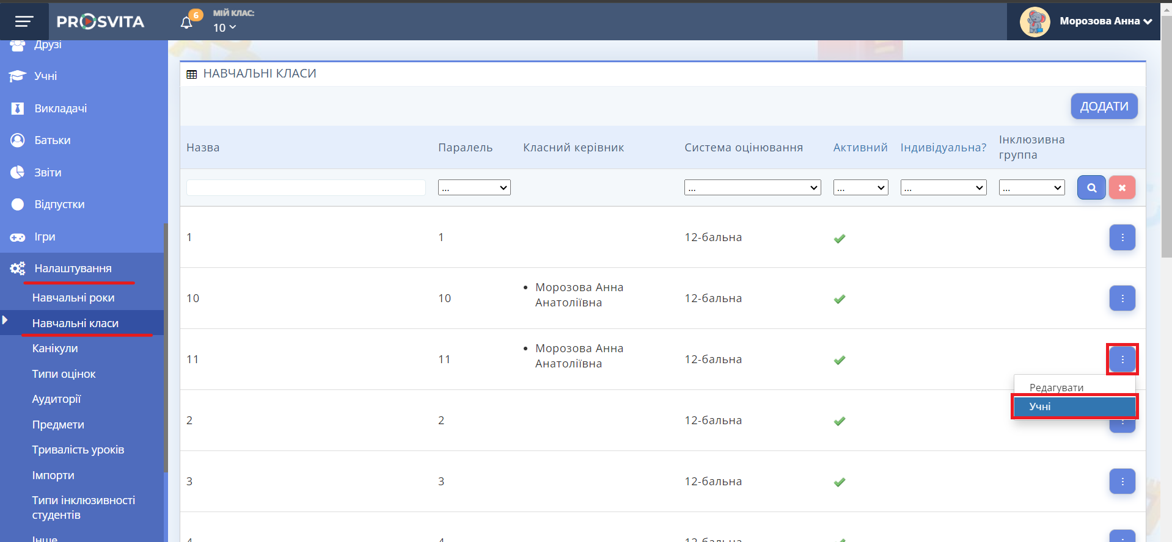Open the notifications bell
Viewport: 1172px width, 542px height.
coord(186,23)
